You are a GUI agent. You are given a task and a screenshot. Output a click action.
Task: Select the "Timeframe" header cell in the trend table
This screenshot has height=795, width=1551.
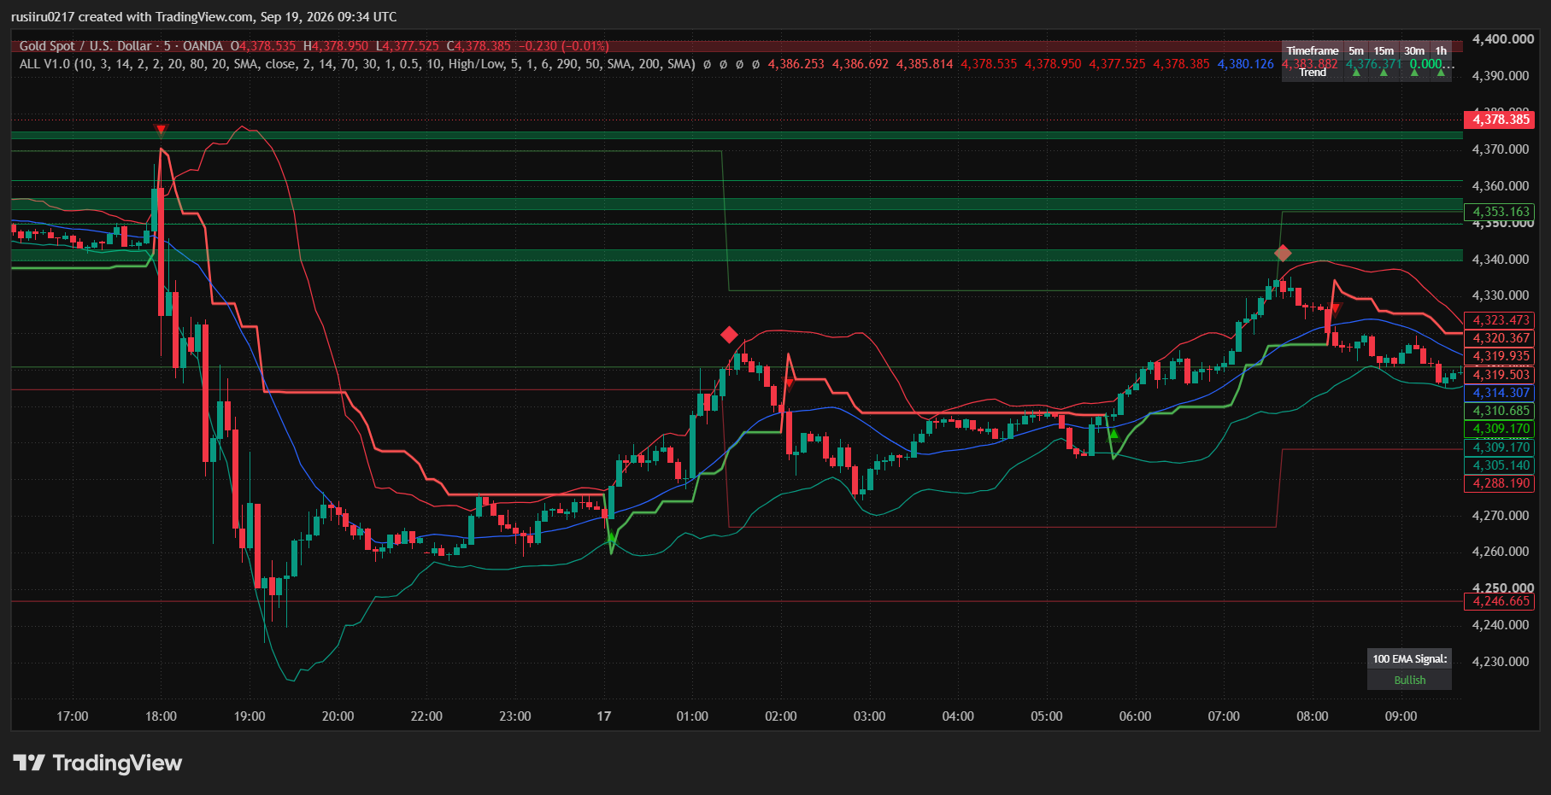pos(1313,51)
